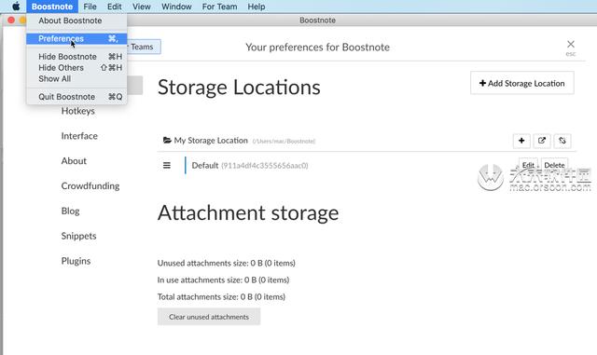
Task: Click the My Storage Location folder icon
Action: click(167, 140)
